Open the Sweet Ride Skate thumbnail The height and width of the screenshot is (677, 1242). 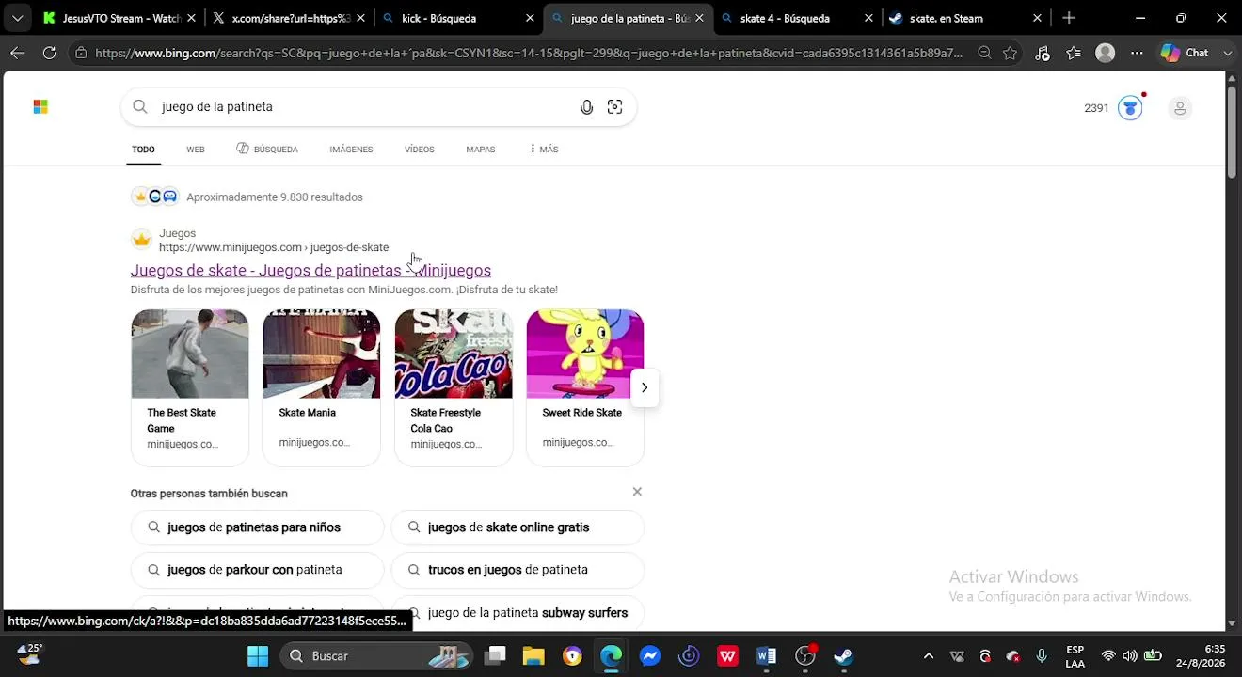[x=585, y=354]
